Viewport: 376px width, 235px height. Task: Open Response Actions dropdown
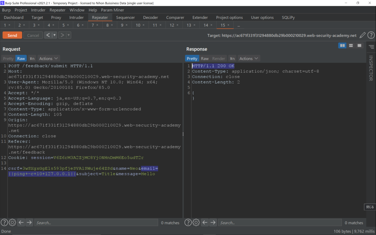pyautogui.click(x=249, y=59)
